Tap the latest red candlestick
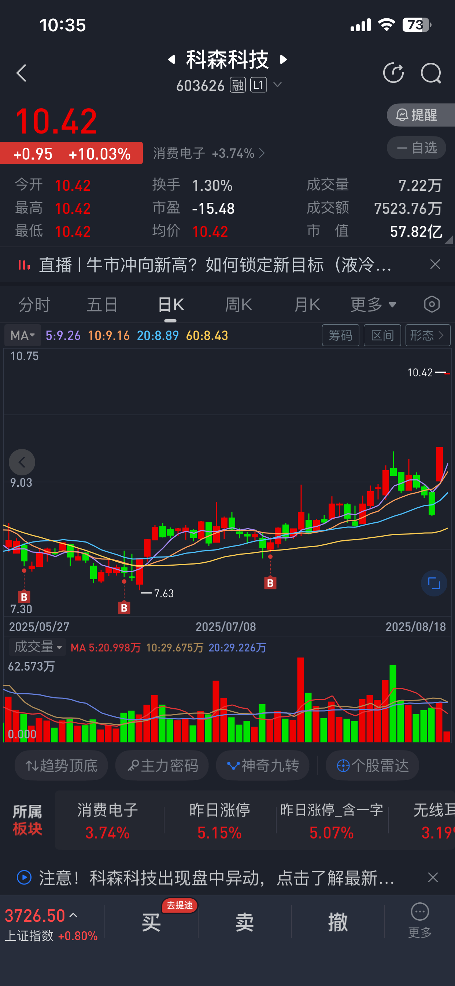 click(x=440, y=464)
